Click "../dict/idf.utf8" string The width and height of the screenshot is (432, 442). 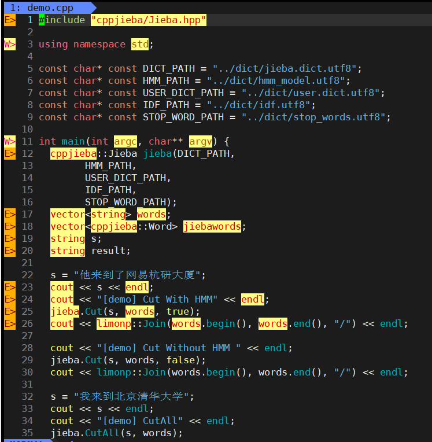pyautogui.click(x=259, y=105)
